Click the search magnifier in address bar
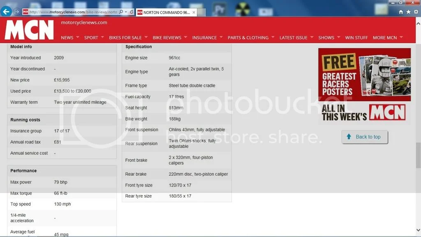This screenshot has height=237, width=421. [121, 12]
